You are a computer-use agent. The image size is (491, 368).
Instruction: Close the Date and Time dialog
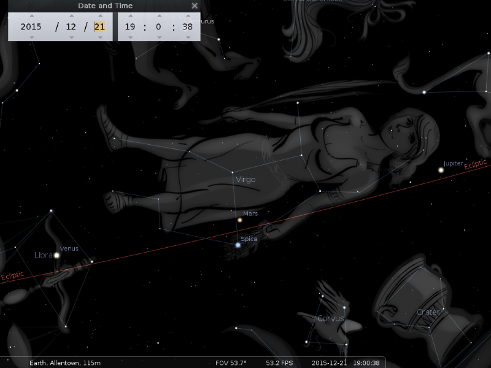coord(195,6)
